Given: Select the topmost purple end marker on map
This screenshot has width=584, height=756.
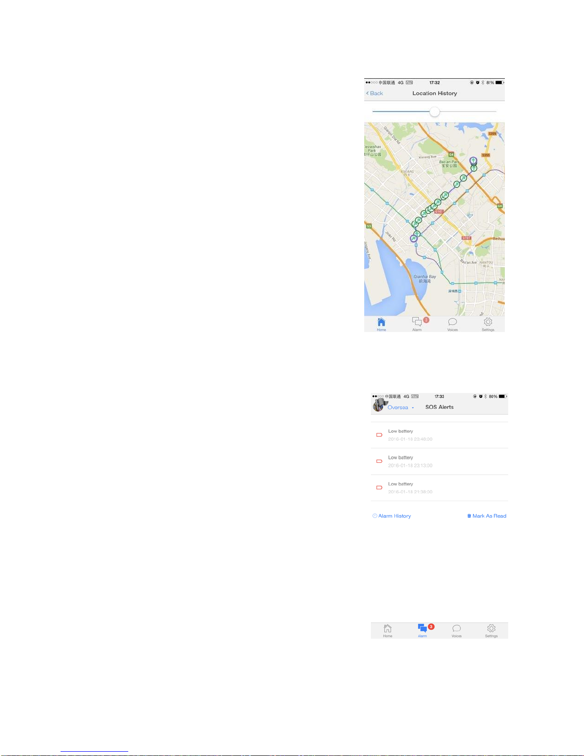Looking at the screenshot, I should click(x=473, y=161).
